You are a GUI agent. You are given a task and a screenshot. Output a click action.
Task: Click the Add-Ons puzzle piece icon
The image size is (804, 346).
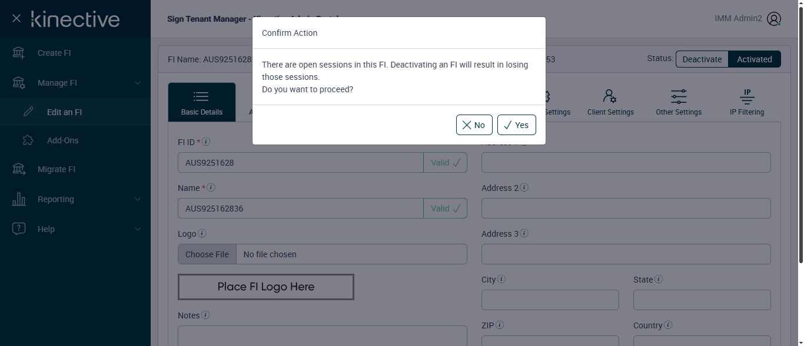click(x=28, y=140)
